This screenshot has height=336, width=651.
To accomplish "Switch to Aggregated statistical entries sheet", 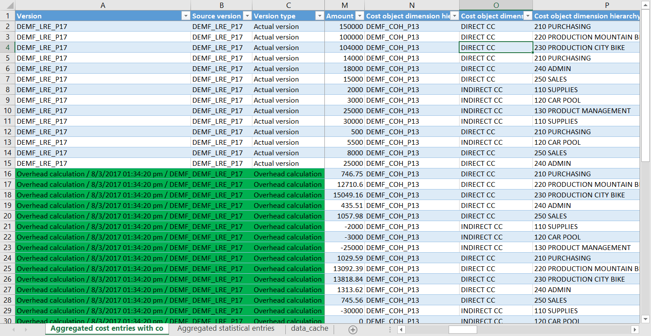I will click(226, 329).
